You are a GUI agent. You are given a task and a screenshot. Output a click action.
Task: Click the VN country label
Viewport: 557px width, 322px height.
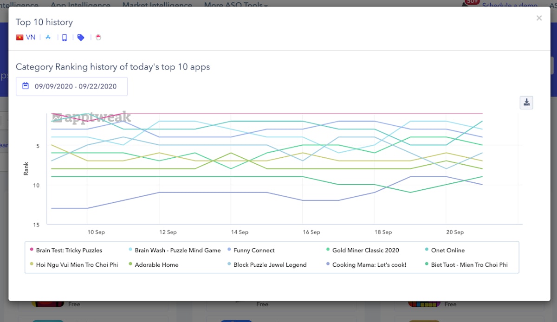31,38
